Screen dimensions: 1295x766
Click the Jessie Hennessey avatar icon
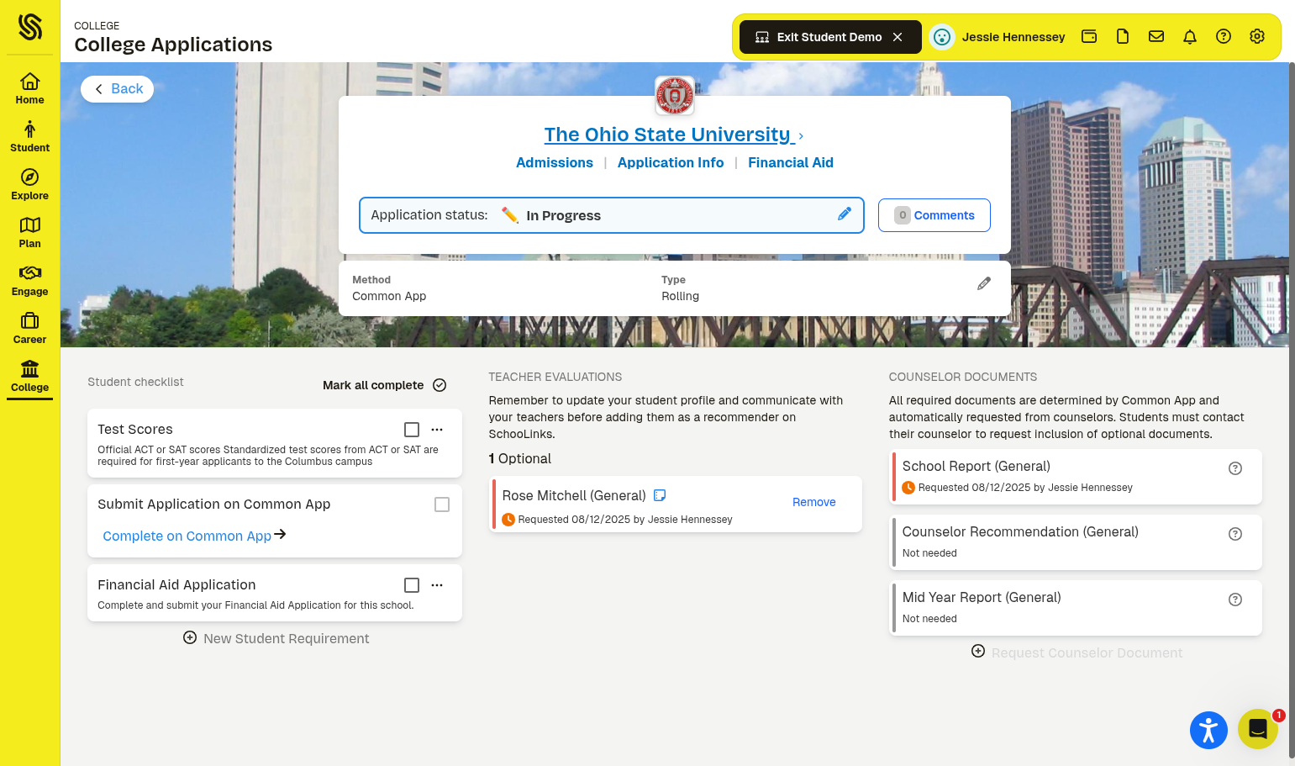942,37
